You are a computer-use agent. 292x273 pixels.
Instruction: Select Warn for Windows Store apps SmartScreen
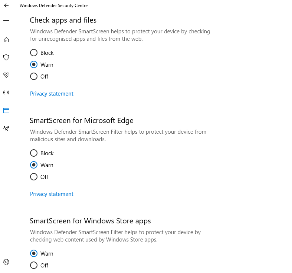pyautogui.click(x=34, y=254)
